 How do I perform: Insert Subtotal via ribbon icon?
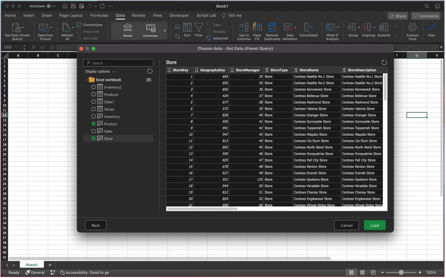[384, 27]
